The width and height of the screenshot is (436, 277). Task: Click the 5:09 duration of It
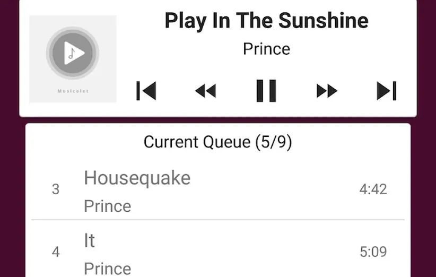pos(373,252)
